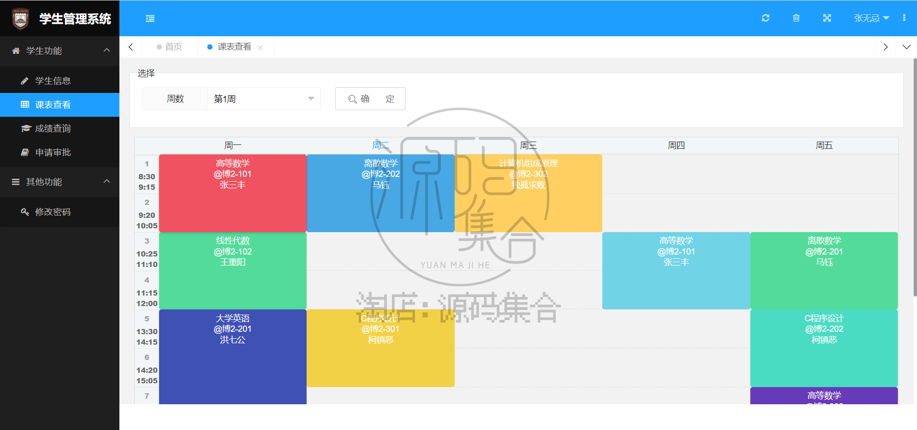This screenshot has width=917, height=430.
Task: Click the key icon beside 修改密码
Action: point(25,212)
